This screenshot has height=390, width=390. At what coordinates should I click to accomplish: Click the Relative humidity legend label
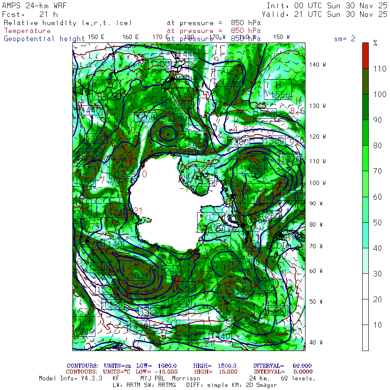tap(68, 23)
